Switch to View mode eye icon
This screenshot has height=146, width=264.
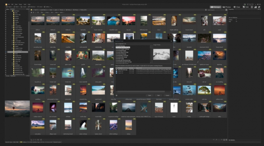click(x=234, y=7)
